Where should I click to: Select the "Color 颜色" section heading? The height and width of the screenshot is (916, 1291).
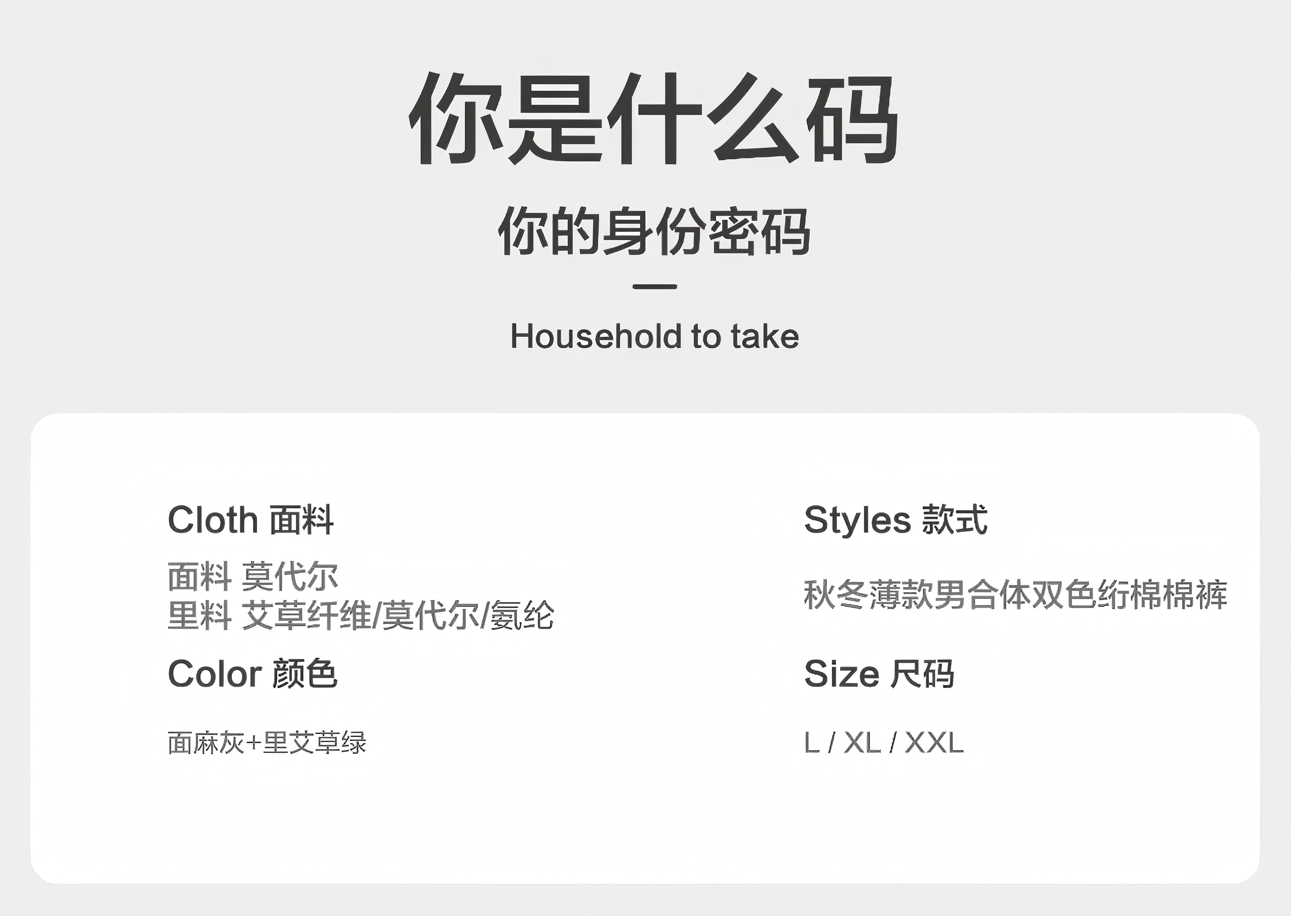click(x=253, y=674)
